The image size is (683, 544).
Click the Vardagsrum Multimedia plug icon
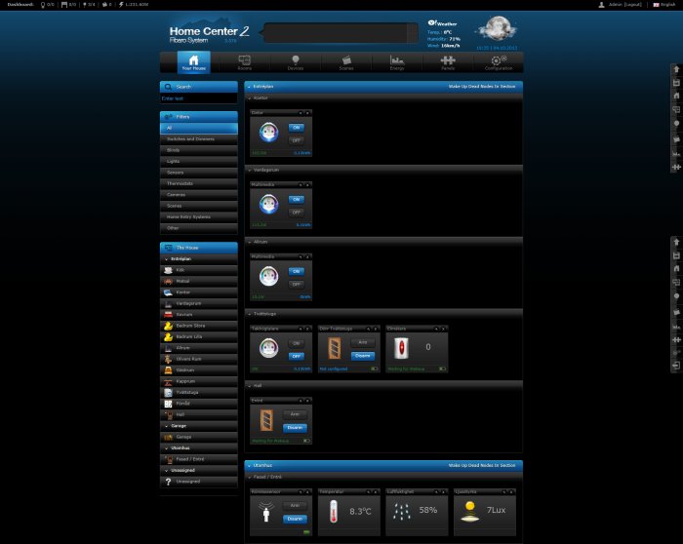[x=268, y=204]
